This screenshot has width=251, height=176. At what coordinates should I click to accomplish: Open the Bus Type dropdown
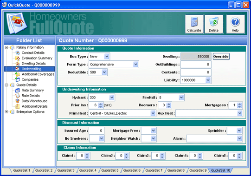point(107,57)
